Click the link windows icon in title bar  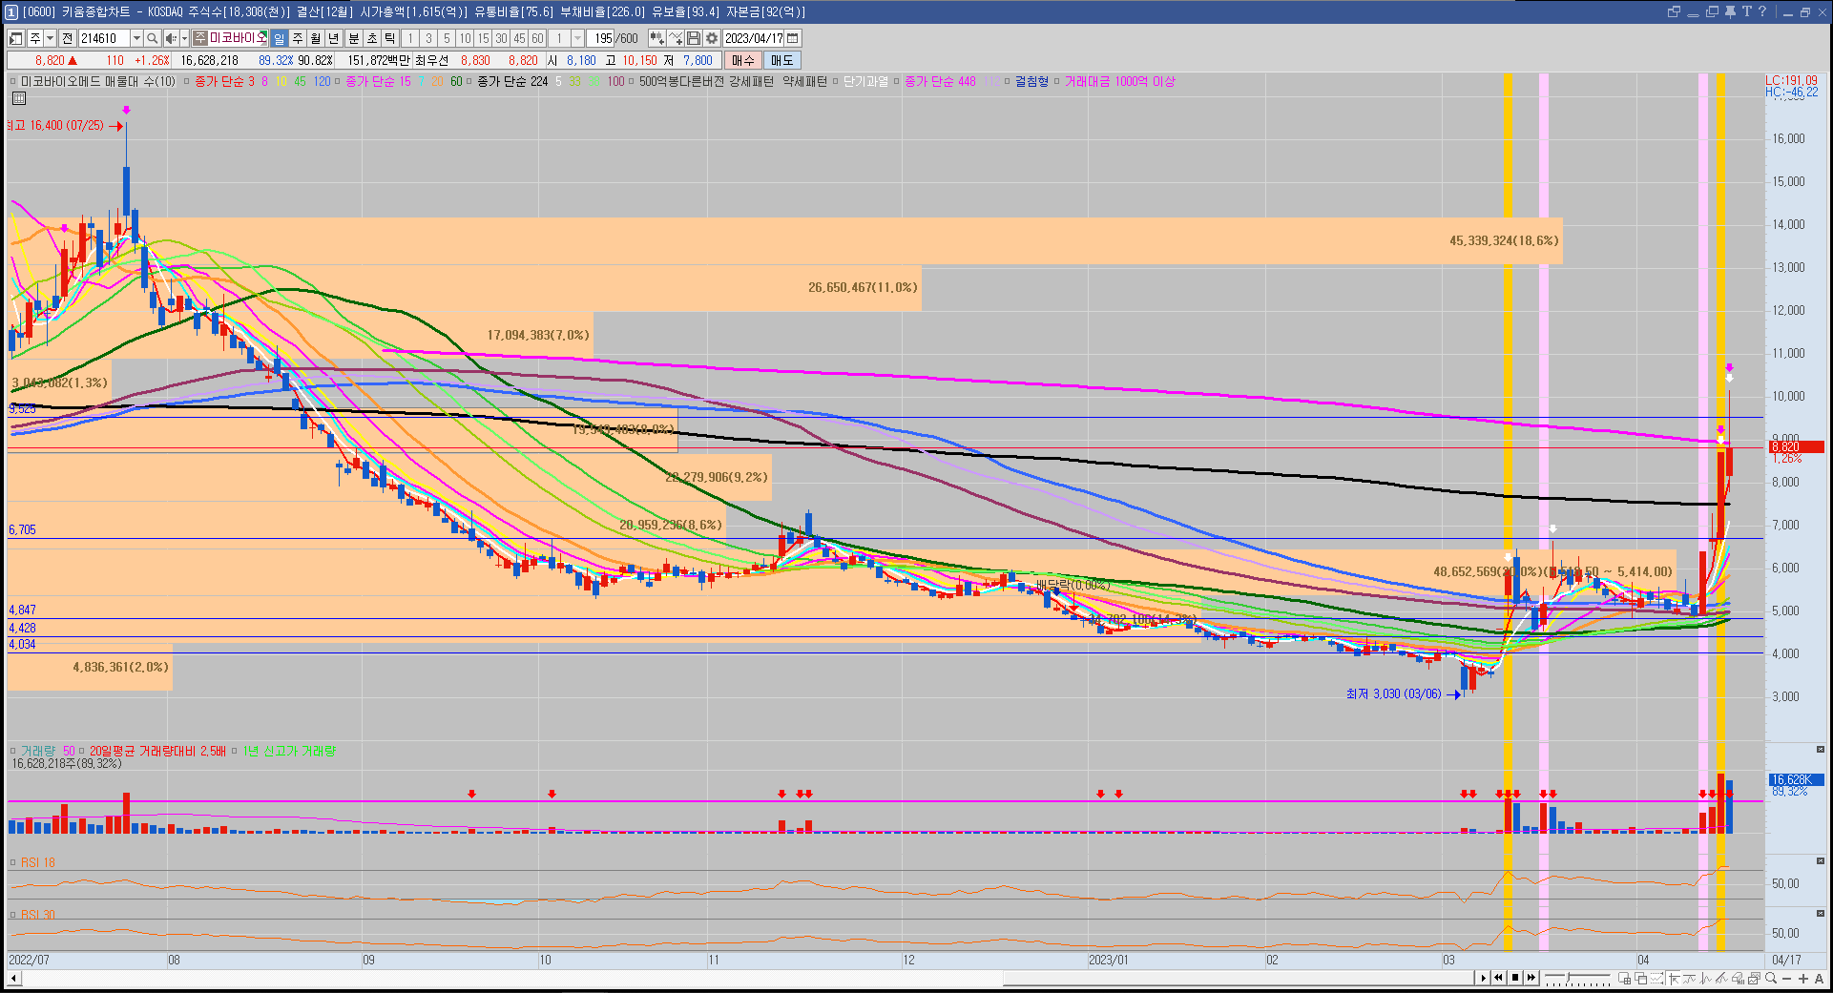coord(1674,11)
